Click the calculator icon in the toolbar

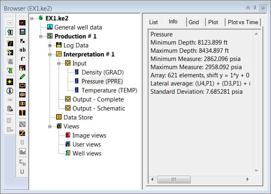coord(22,32)
